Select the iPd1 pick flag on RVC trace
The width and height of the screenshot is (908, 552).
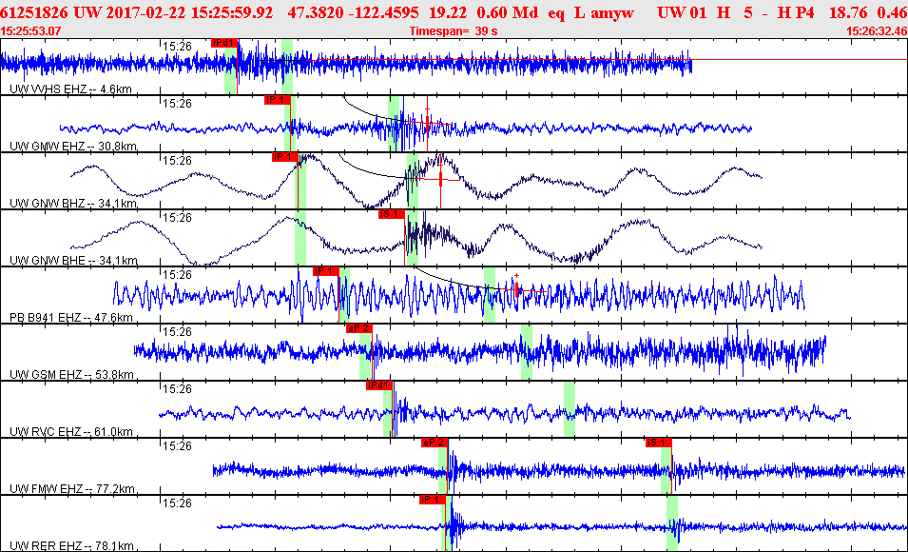pyautogui.click(x=378, y=385)
